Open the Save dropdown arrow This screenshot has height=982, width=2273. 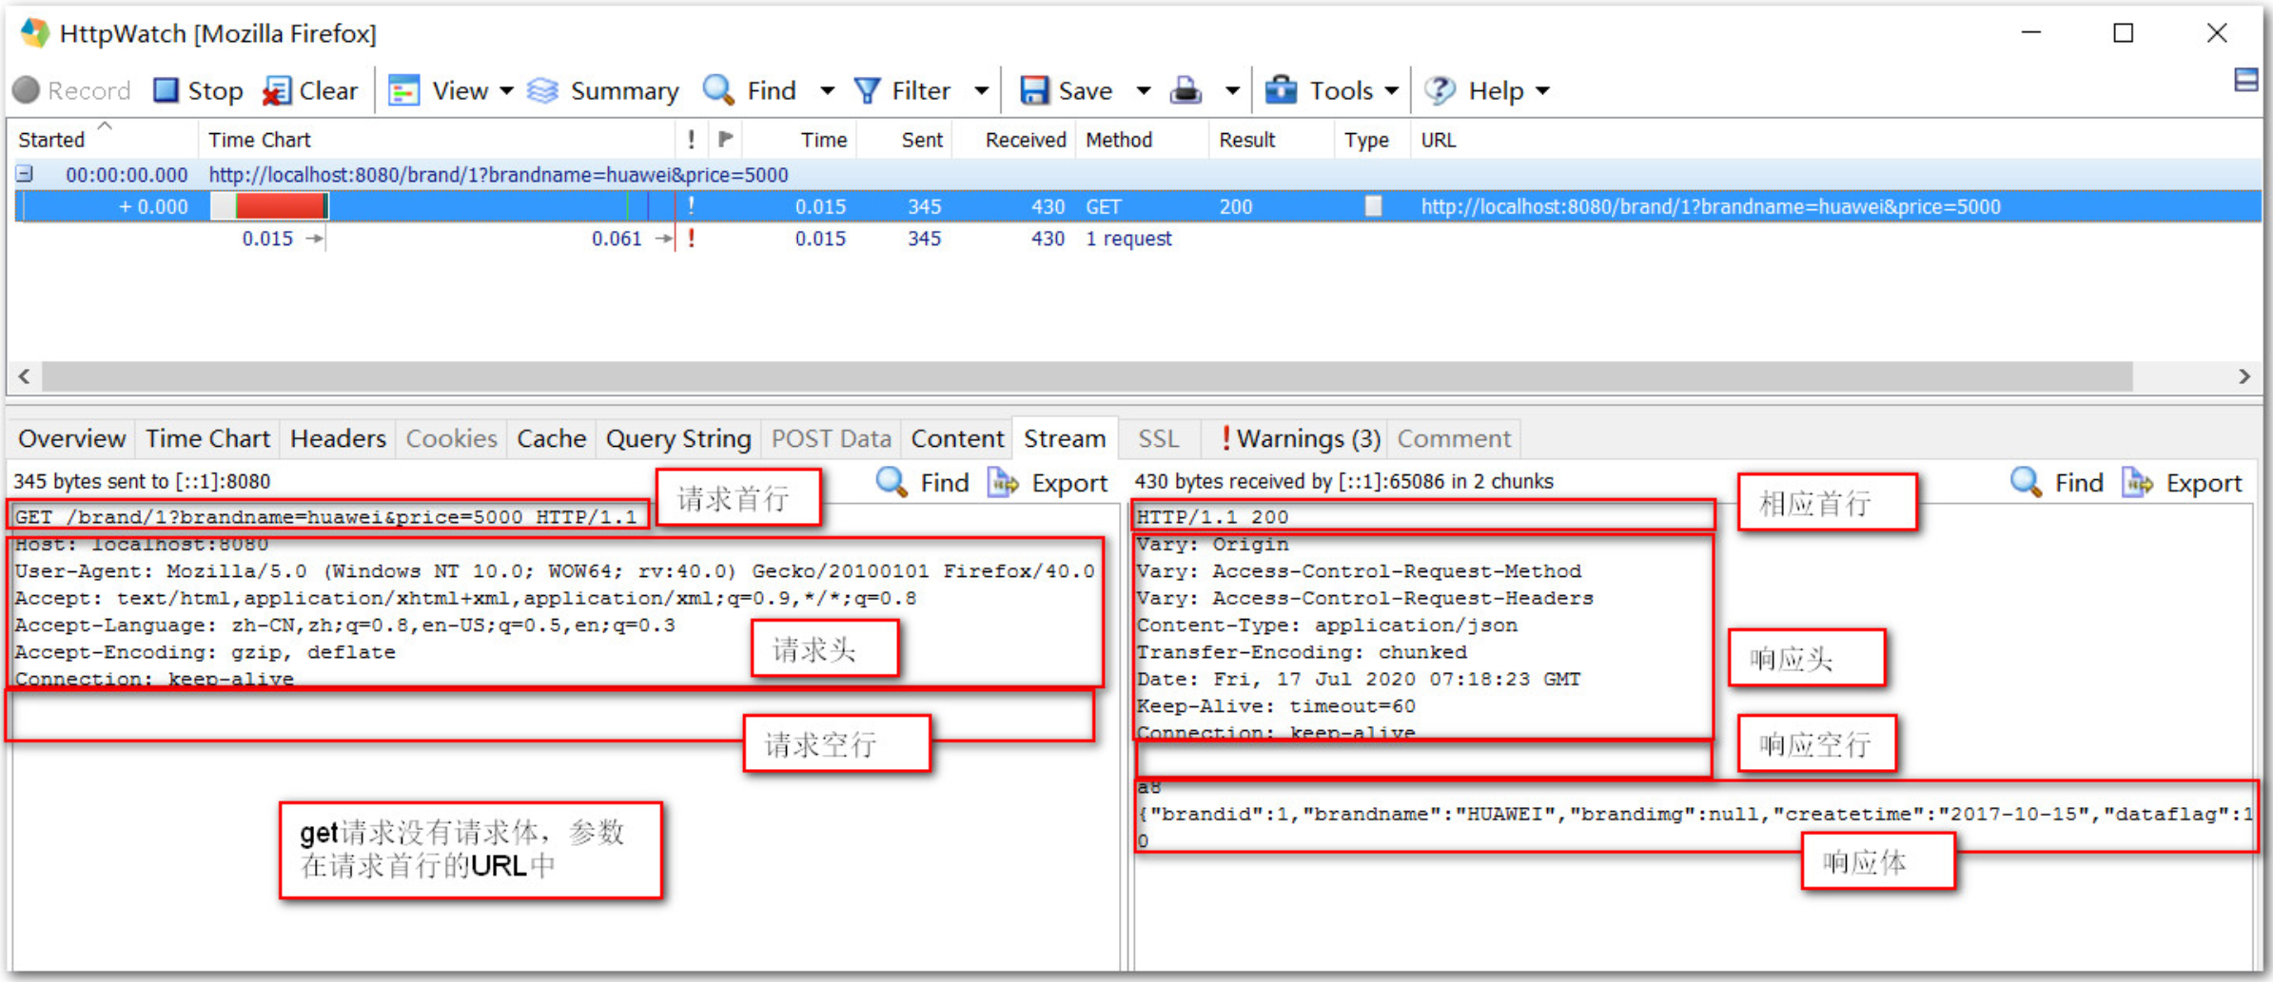tap(1144, 91)
